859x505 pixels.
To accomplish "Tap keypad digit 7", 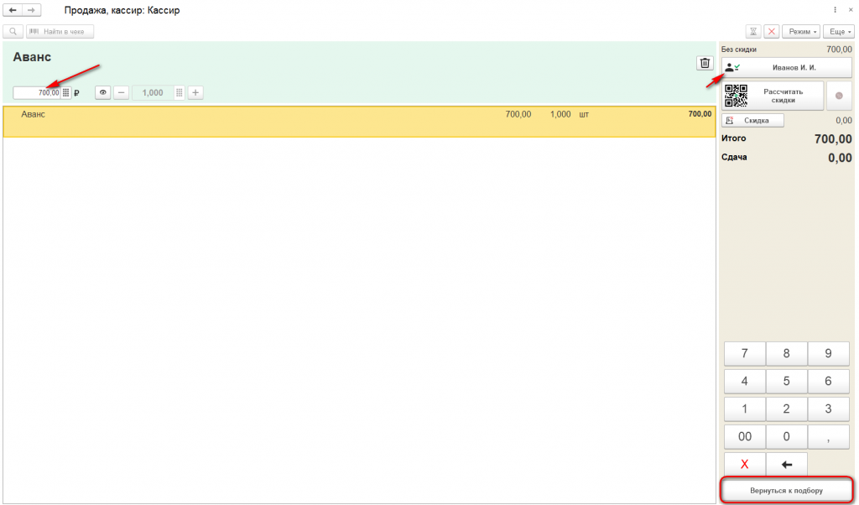I will 745,353.
